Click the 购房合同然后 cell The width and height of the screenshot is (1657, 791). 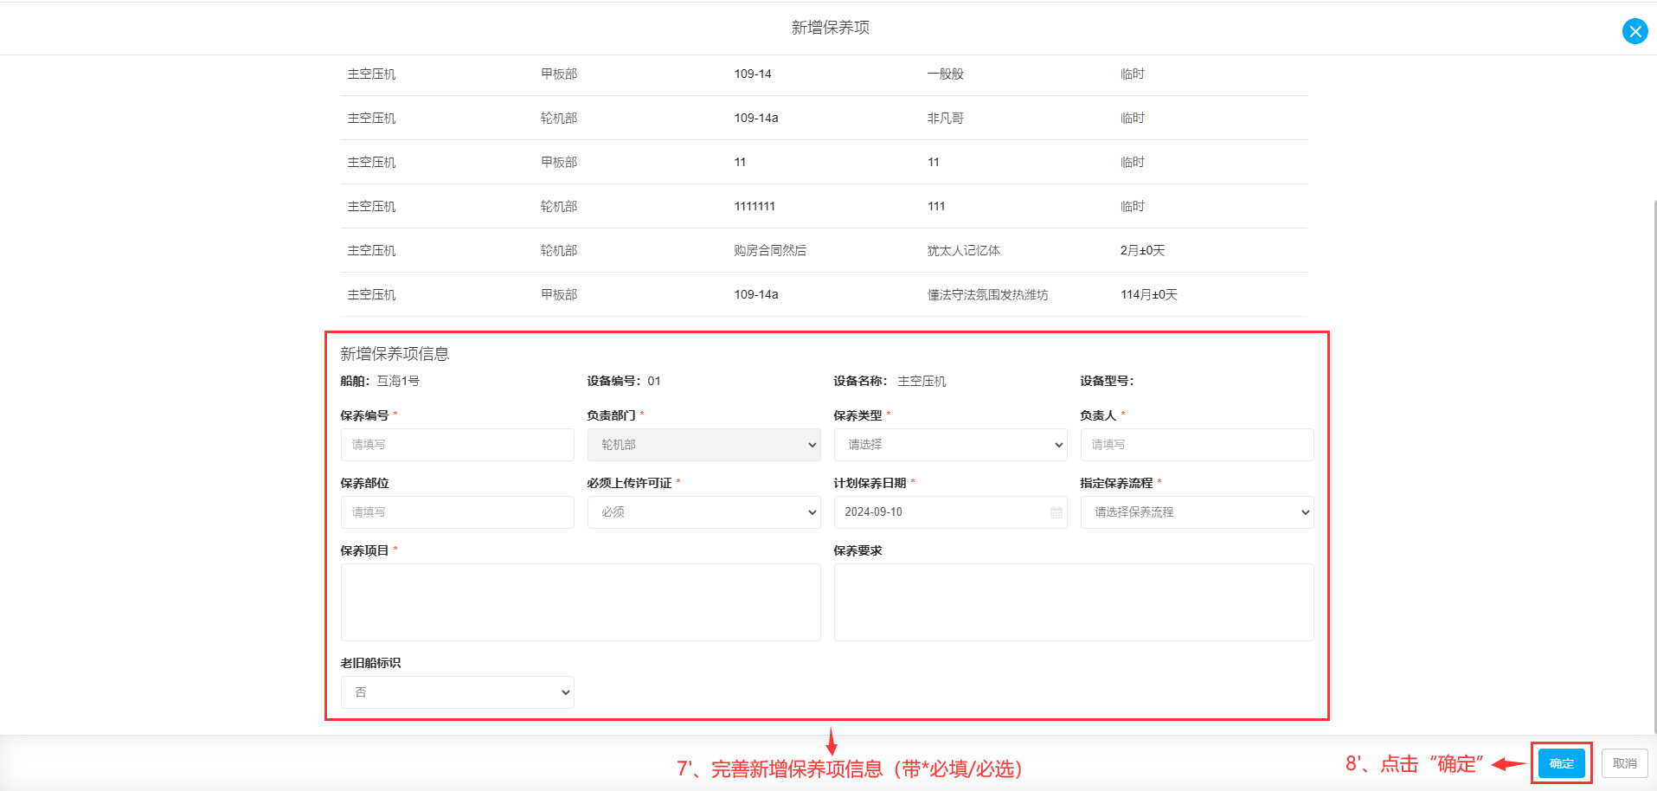click(770, 251)
